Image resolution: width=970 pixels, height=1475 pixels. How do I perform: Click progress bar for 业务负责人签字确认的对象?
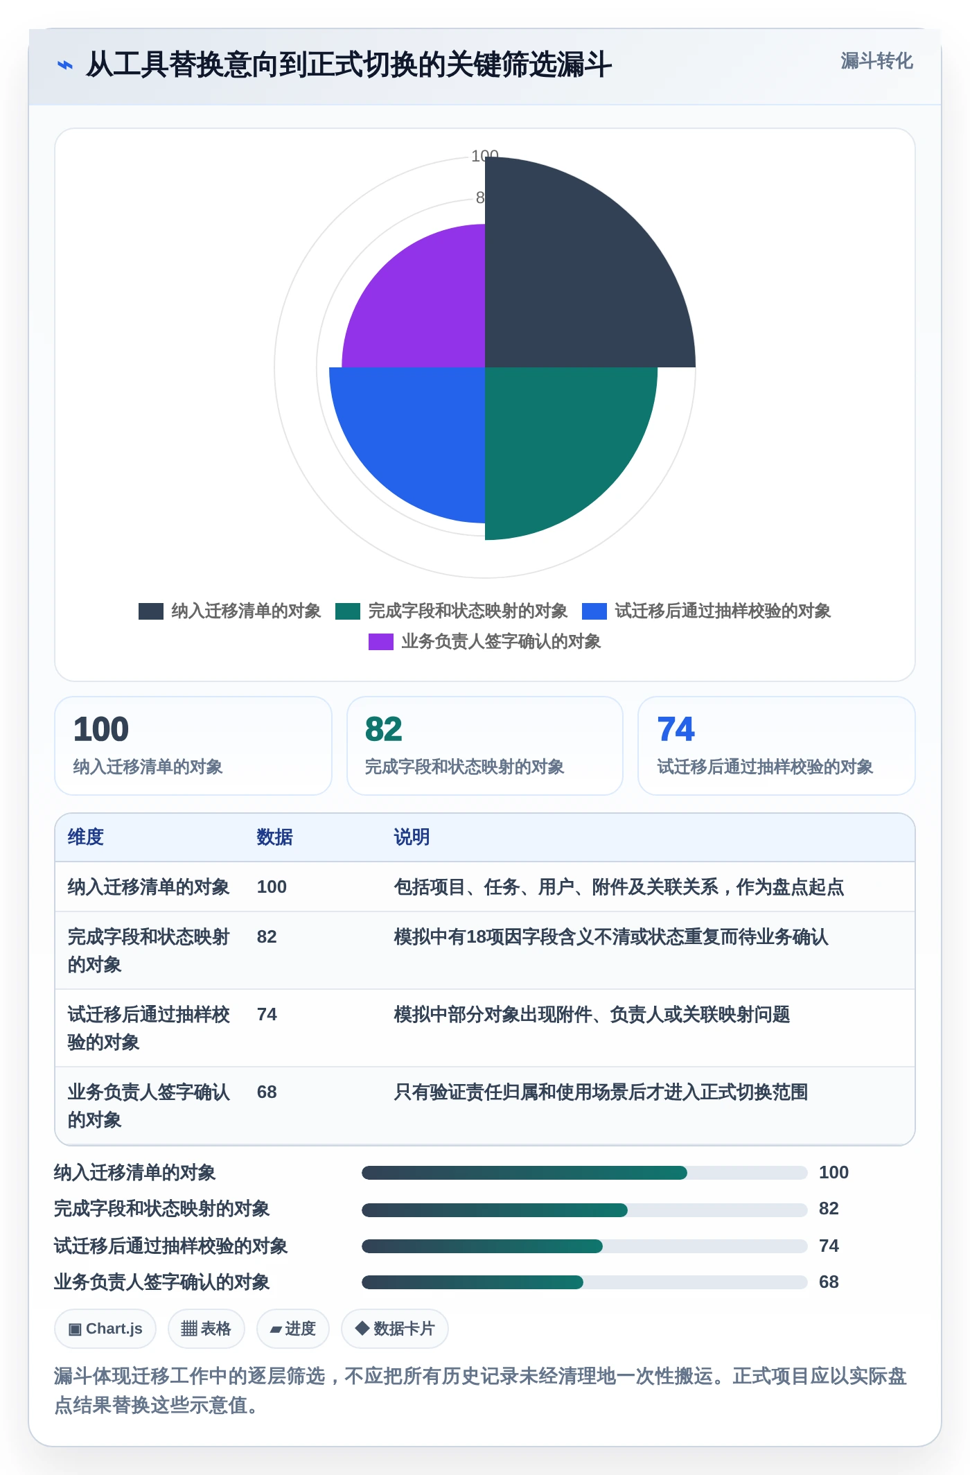[584, 1282]
